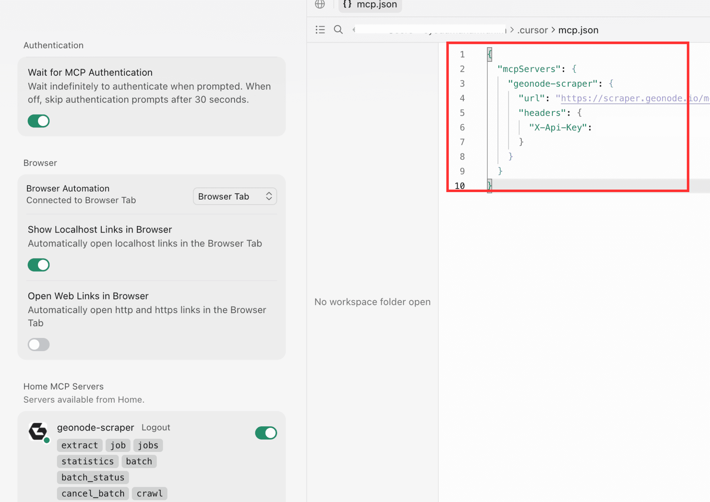Click the job tool tag
The image size is (710, 502).
point(118,445)
